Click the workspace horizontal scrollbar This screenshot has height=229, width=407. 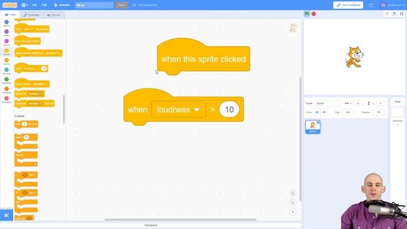181,219
